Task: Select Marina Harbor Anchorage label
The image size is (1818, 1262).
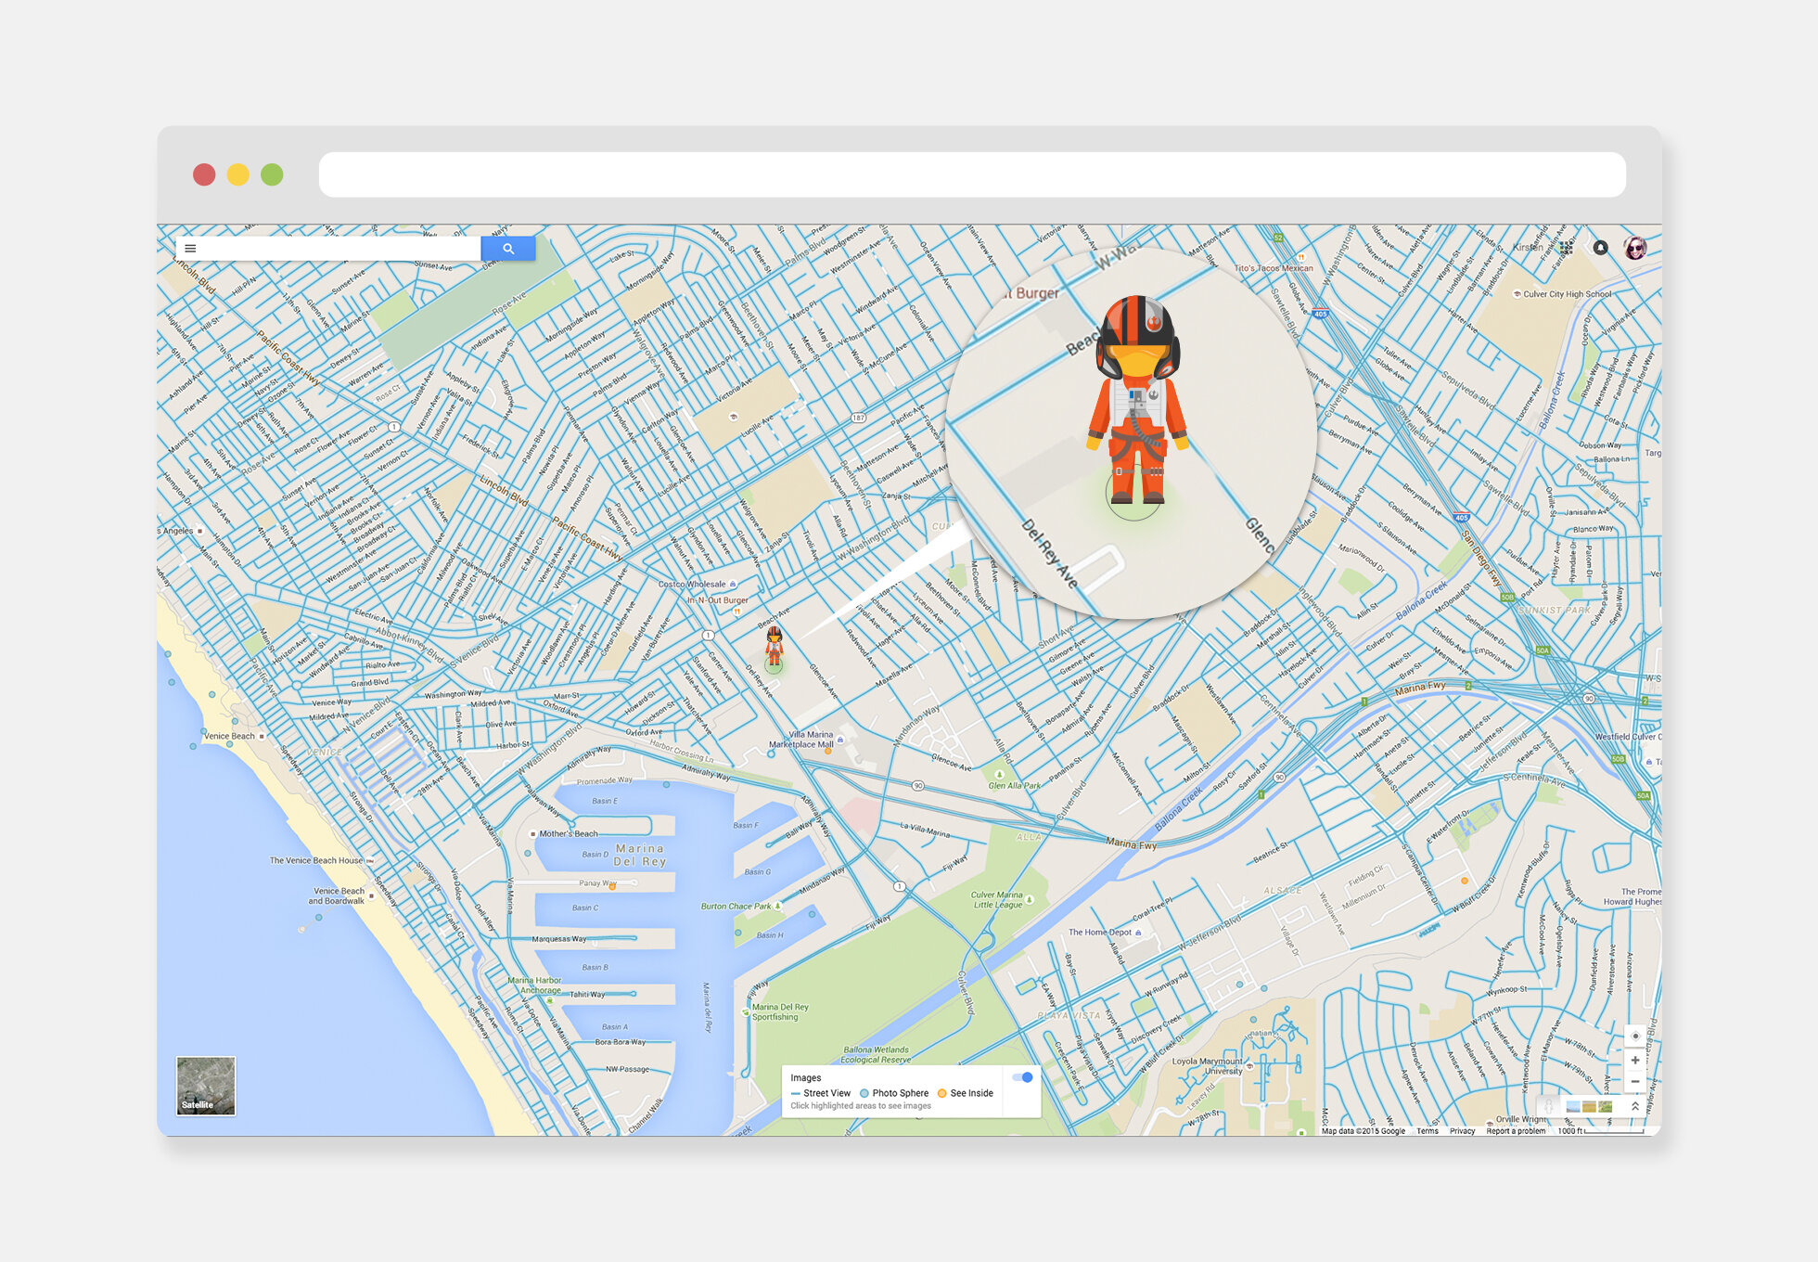Action: (x=534, y=985)
